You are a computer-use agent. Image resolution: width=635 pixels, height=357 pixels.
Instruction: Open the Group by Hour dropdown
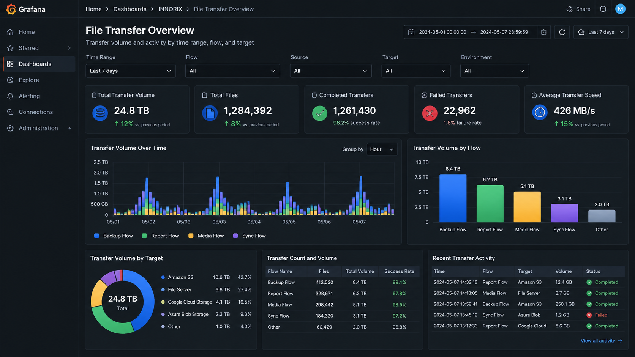pos(382,149)
